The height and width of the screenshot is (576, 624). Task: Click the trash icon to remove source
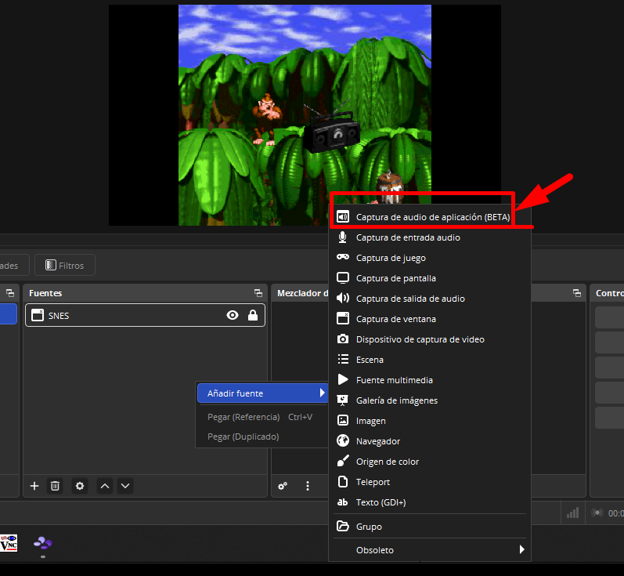point(55,486)
